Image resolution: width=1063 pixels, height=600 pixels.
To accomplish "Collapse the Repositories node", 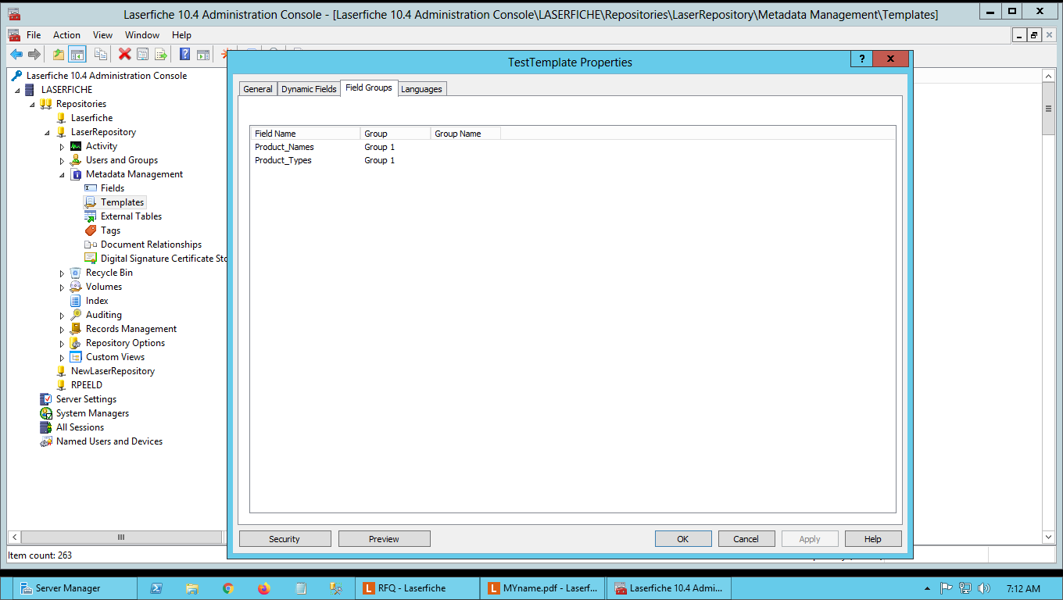I will click(x=32, y=104).
